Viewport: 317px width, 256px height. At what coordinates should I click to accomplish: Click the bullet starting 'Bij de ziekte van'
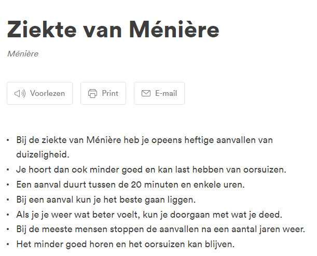click(x=144, y=140)
